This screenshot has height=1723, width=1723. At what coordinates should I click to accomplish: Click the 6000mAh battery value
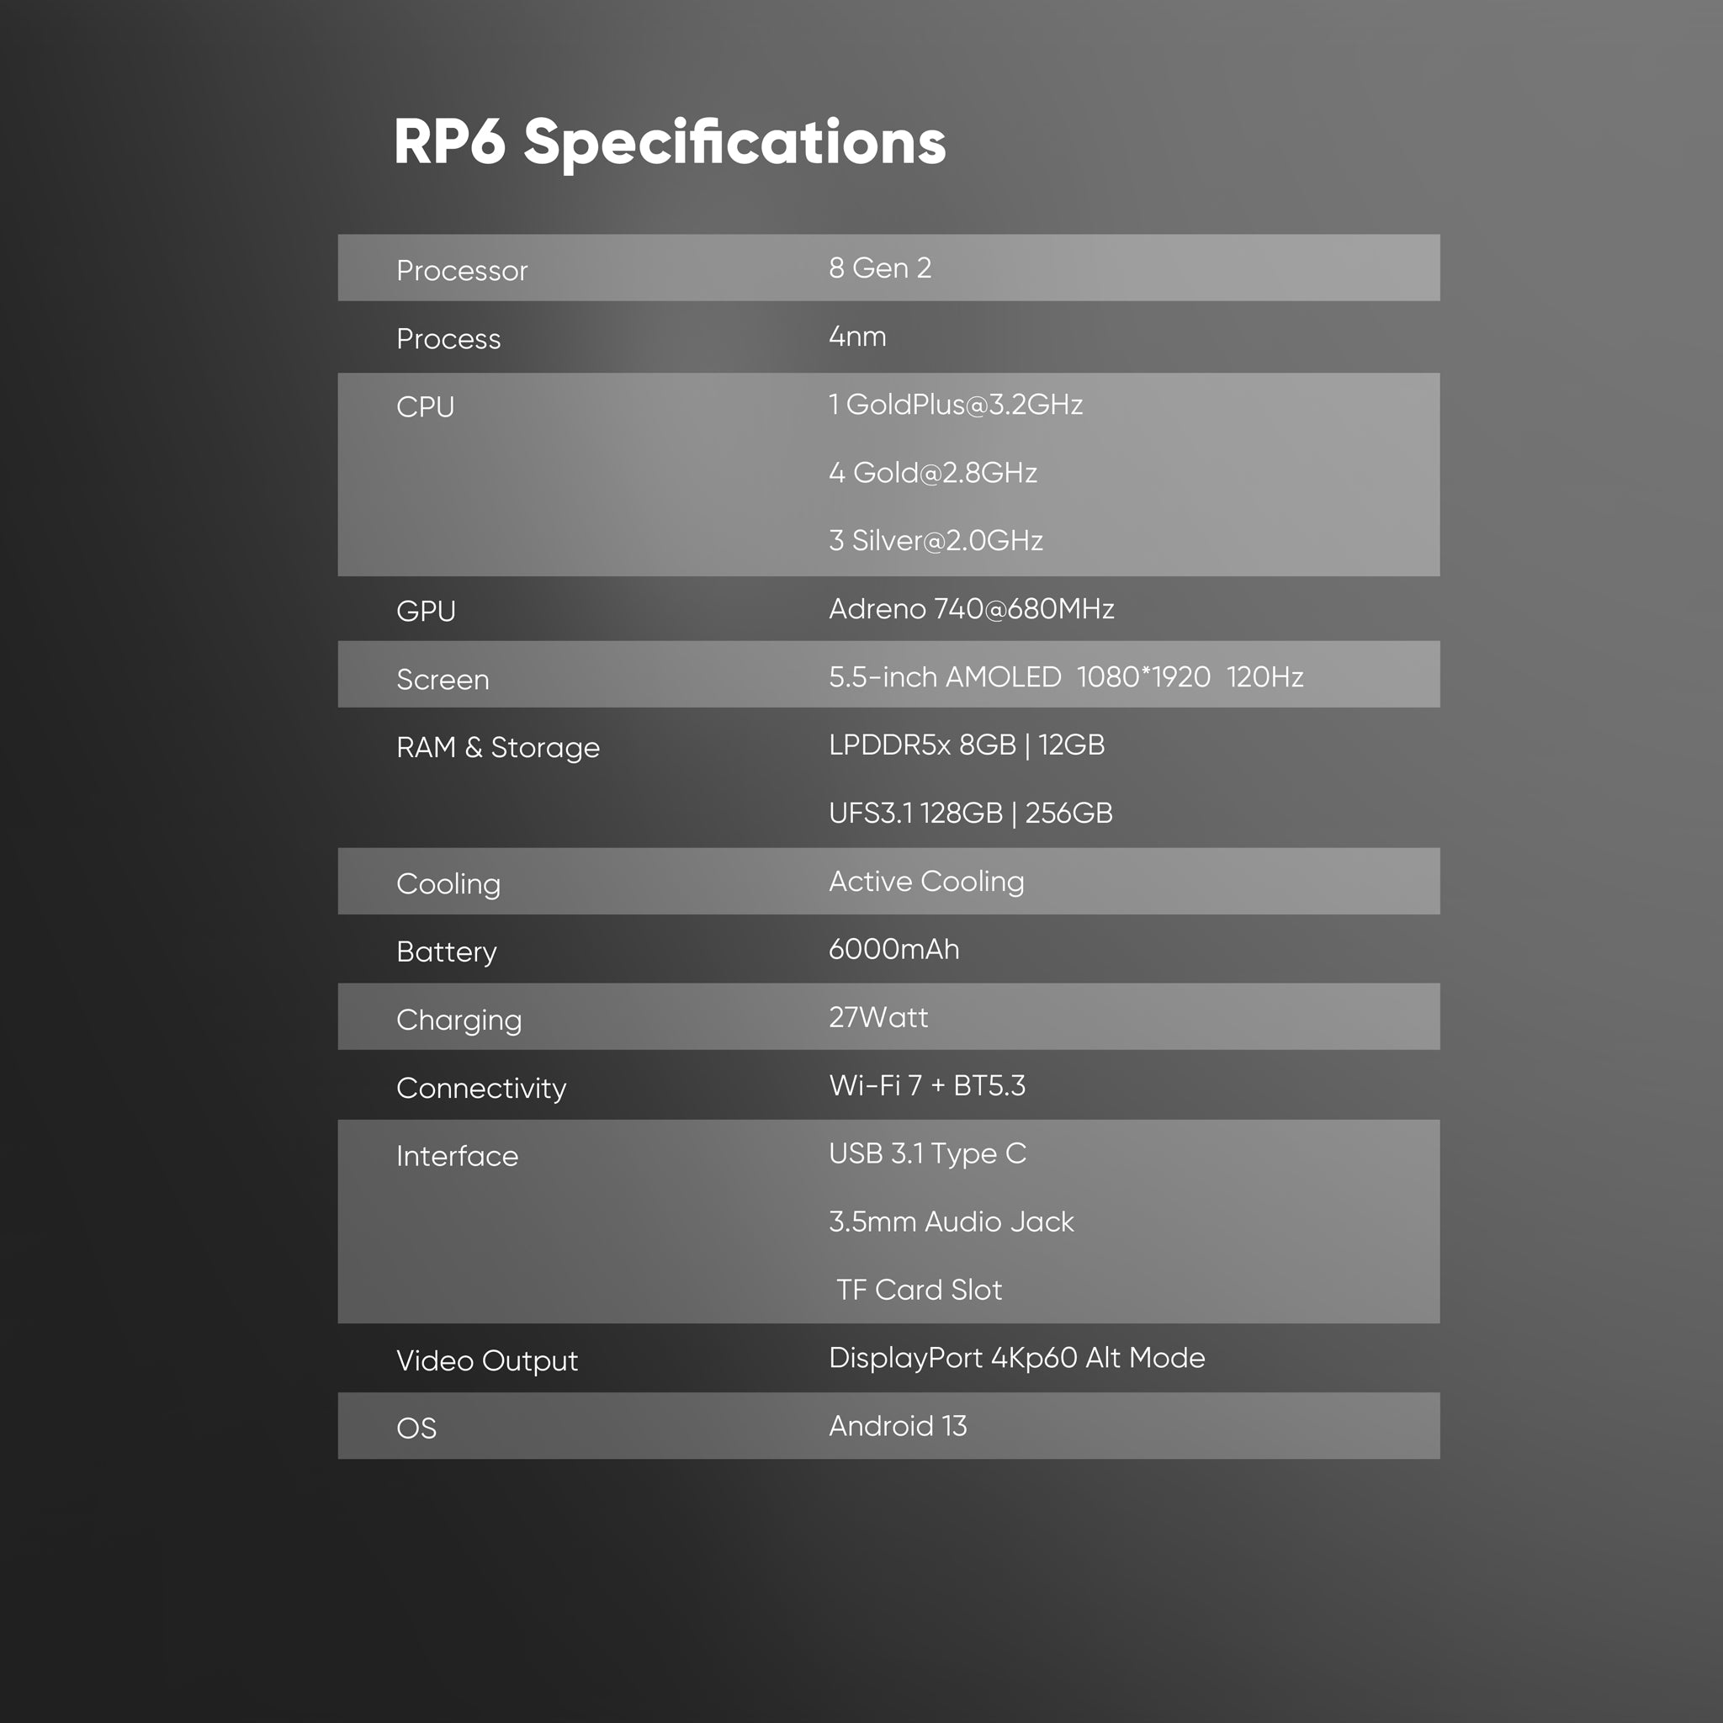pyautogui.click(x=893, y=949)
